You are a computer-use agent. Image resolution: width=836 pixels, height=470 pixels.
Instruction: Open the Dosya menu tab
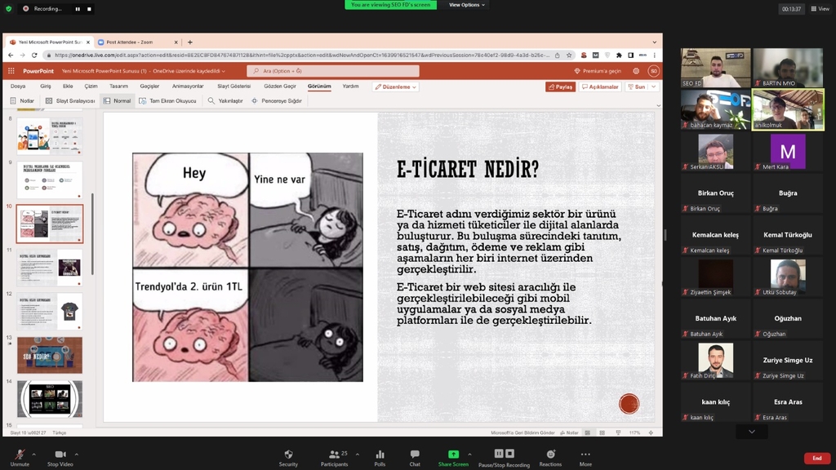[18, 86]
